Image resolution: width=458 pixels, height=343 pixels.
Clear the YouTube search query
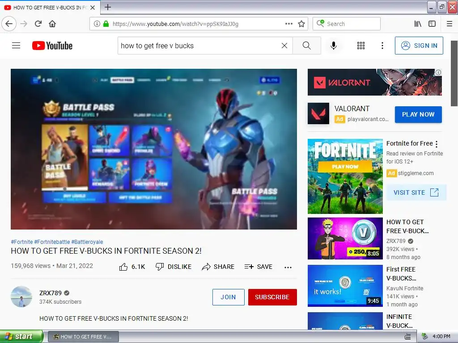tap(284, 46)
